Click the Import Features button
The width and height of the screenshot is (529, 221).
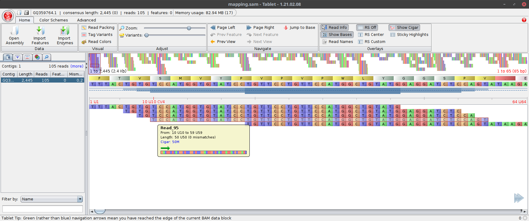(40, 35)
